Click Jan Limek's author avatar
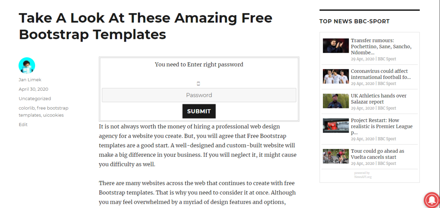This screenshot has height=208, width=440. (27, 66)
